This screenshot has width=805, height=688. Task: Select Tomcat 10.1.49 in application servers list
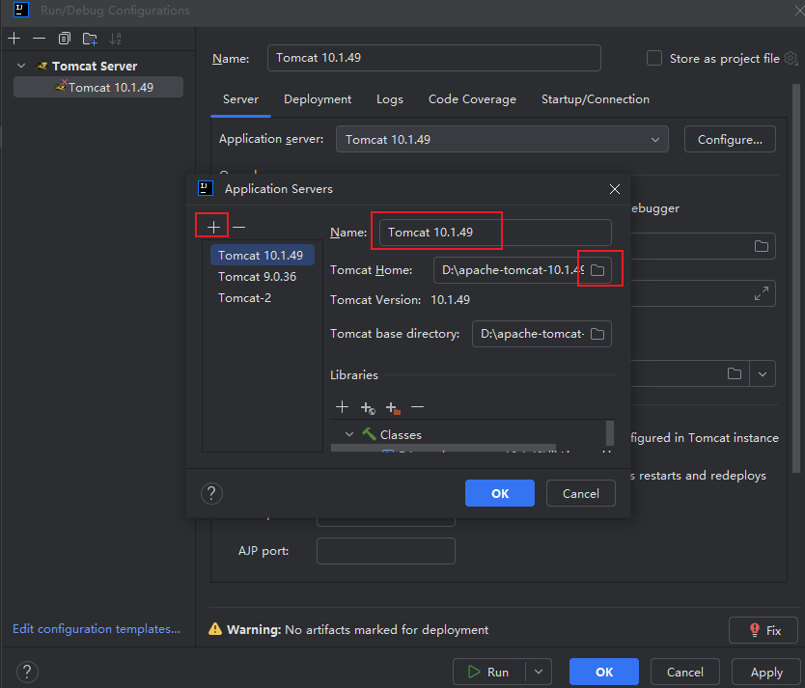pyautogui.click(x=262, y=255)
